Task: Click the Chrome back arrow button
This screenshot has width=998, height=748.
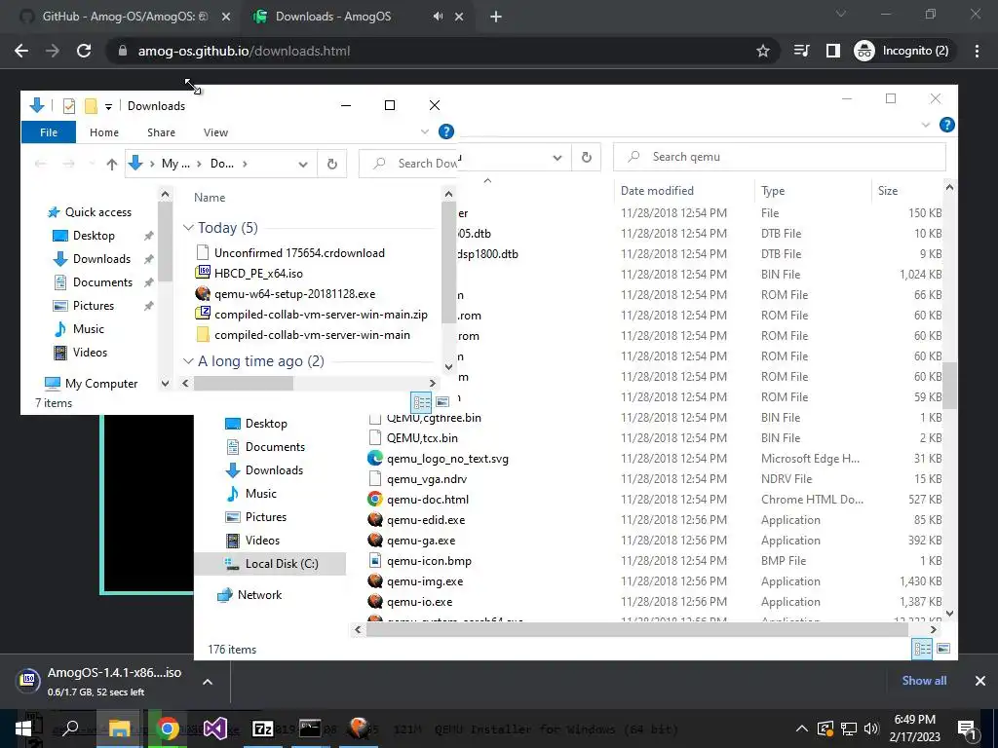Action: [x=21, y=51]
